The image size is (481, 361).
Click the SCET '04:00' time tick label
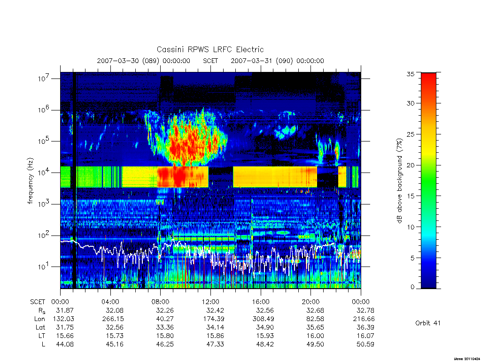(x=110, y=302)
